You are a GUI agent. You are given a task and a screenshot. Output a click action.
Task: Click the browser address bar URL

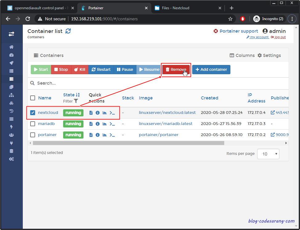(104, 19)
